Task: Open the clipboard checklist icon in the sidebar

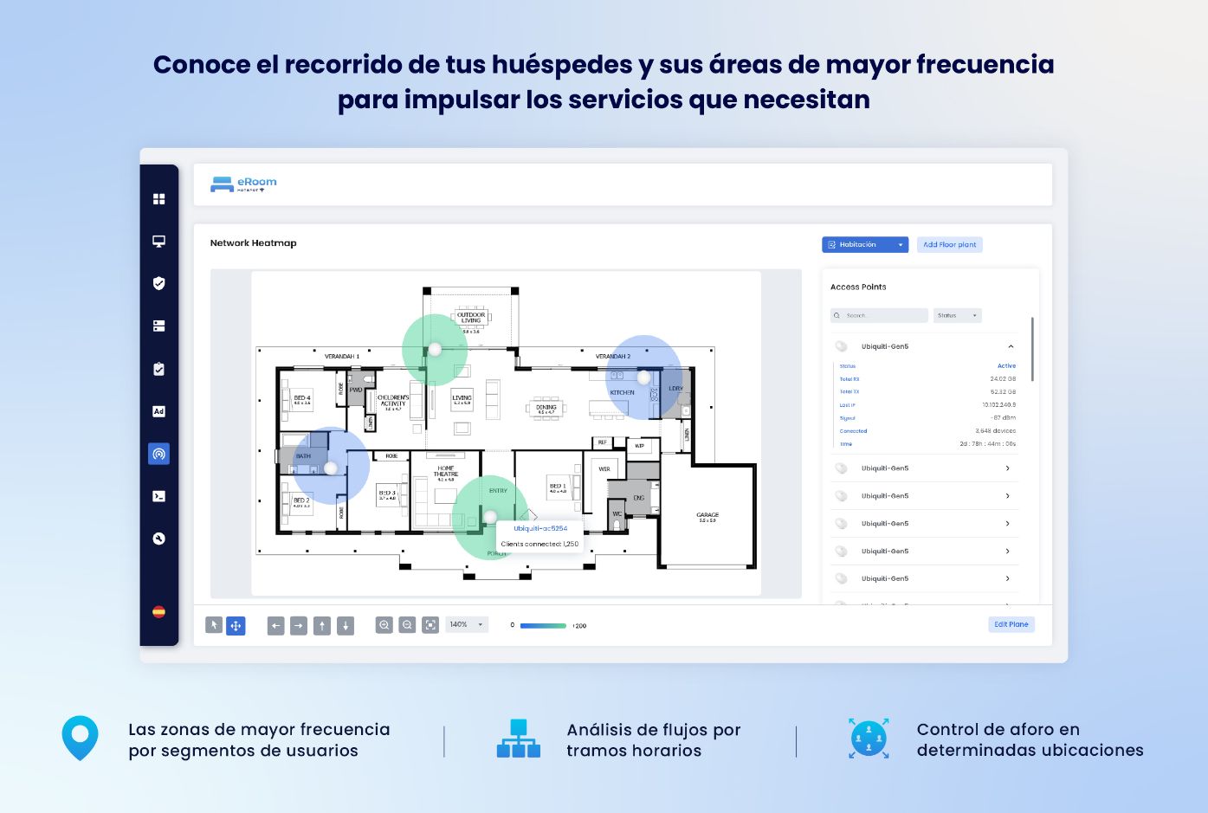Action: click(x=159, y=369)
